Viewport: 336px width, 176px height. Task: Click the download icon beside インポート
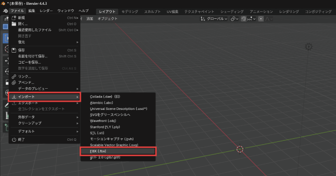coord(14,97)
